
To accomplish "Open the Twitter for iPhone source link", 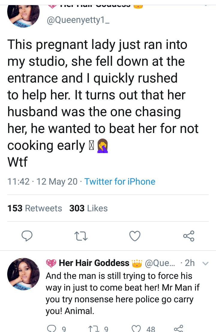I will (120, 182).
